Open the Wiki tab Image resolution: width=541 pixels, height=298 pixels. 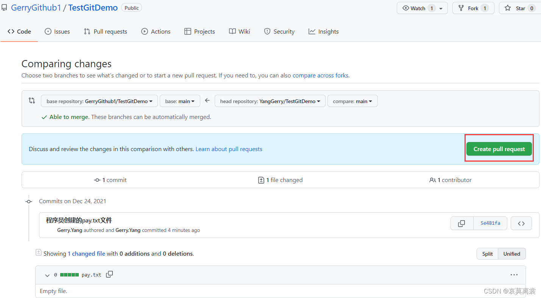click(240, 32)
